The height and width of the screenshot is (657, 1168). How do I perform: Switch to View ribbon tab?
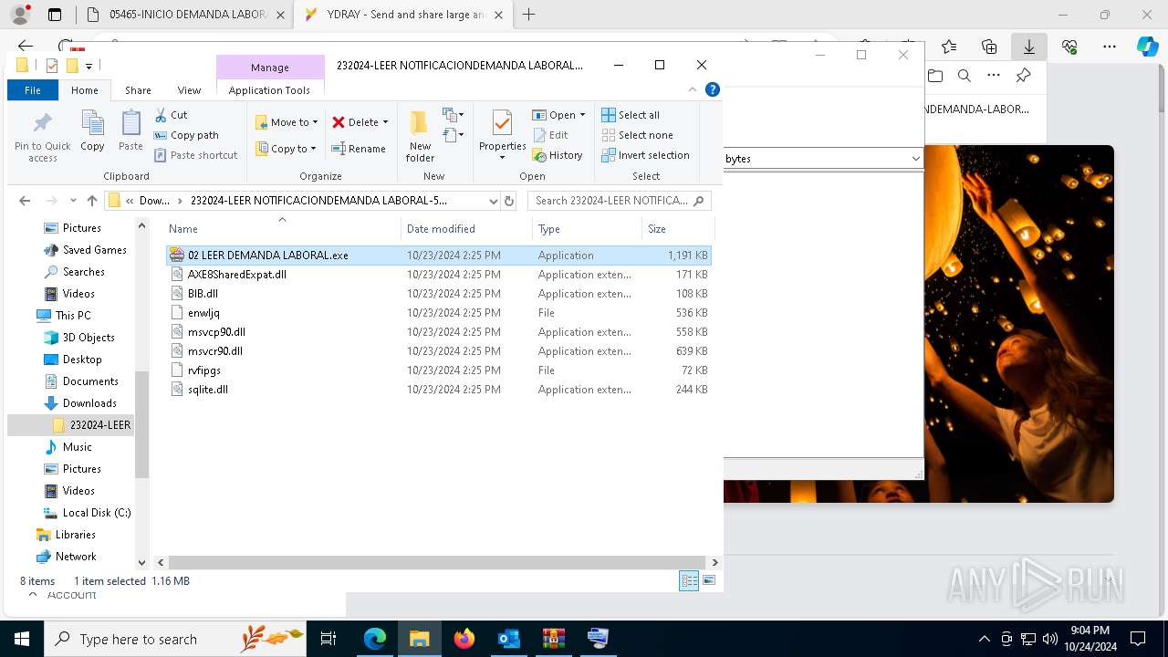click(x=189, y=90)
